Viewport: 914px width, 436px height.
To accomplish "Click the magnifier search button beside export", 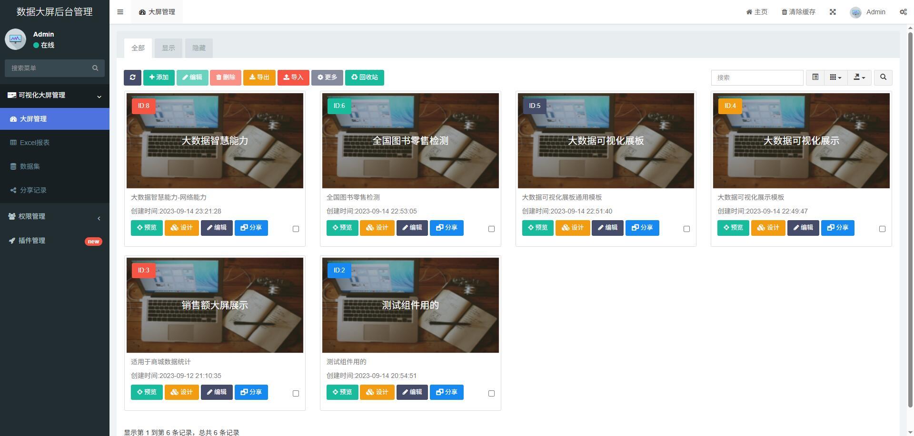I will [x=883, y=78].
